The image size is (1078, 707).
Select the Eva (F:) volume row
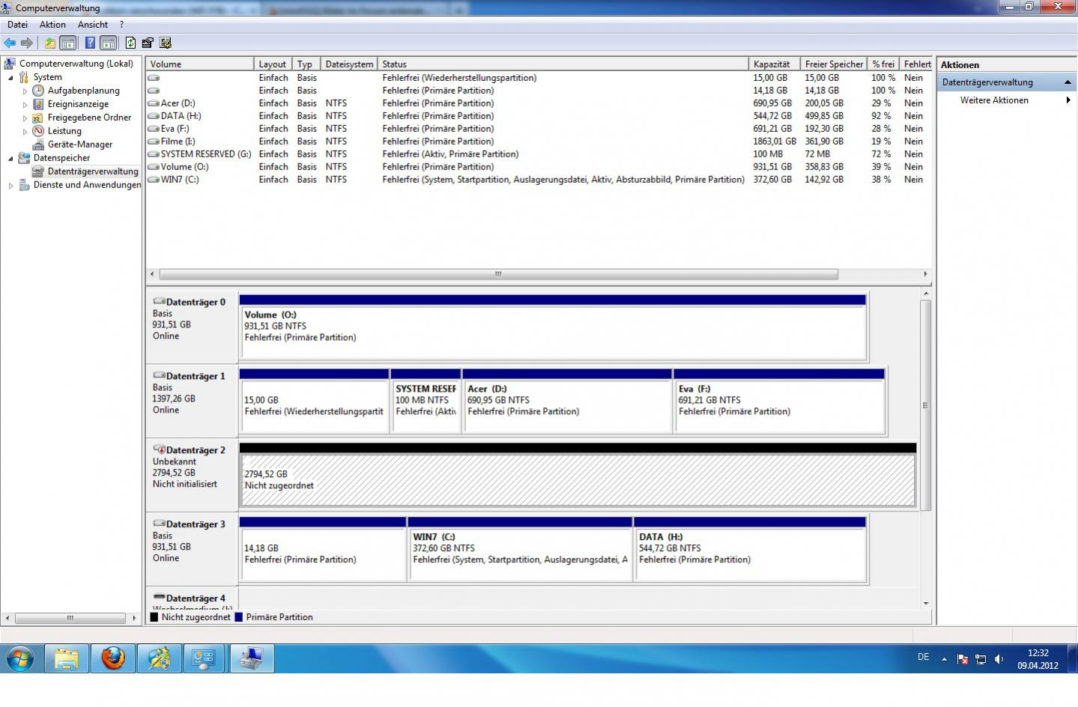point(539,129)
